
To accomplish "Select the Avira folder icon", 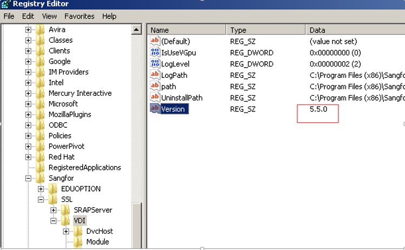I will coord(40,29).
